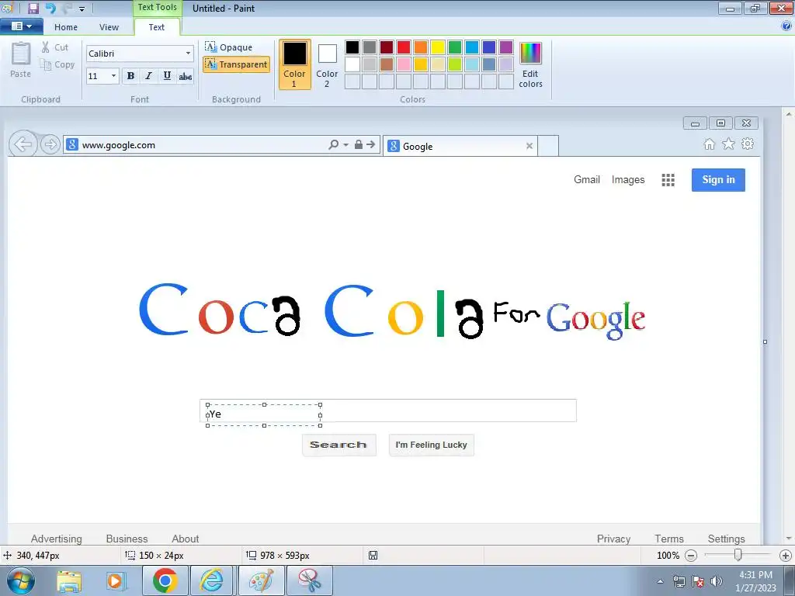The height and width of the screenshot is (596, 795).
Task: Open Snipping Tool from taskbar
Action: click(x=310, y=580)
